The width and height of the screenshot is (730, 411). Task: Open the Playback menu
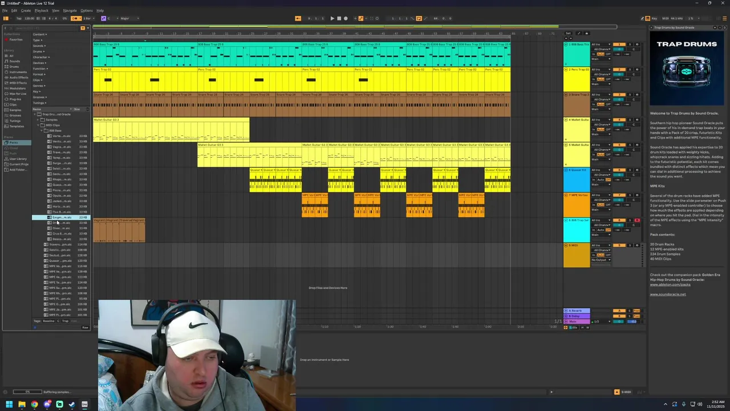pos(41,10)
